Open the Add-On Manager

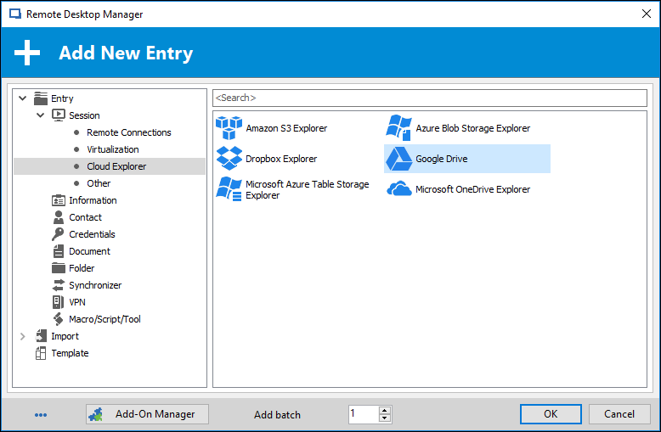147,414
